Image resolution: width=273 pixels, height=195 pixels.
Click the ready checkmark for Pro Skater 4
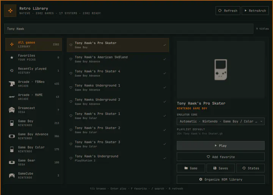(165, 73)
